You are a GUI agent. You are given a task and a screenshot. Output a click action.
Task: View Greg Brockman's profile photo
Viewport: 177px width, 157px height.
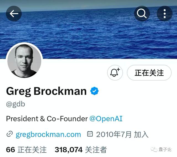pos(24,61)
